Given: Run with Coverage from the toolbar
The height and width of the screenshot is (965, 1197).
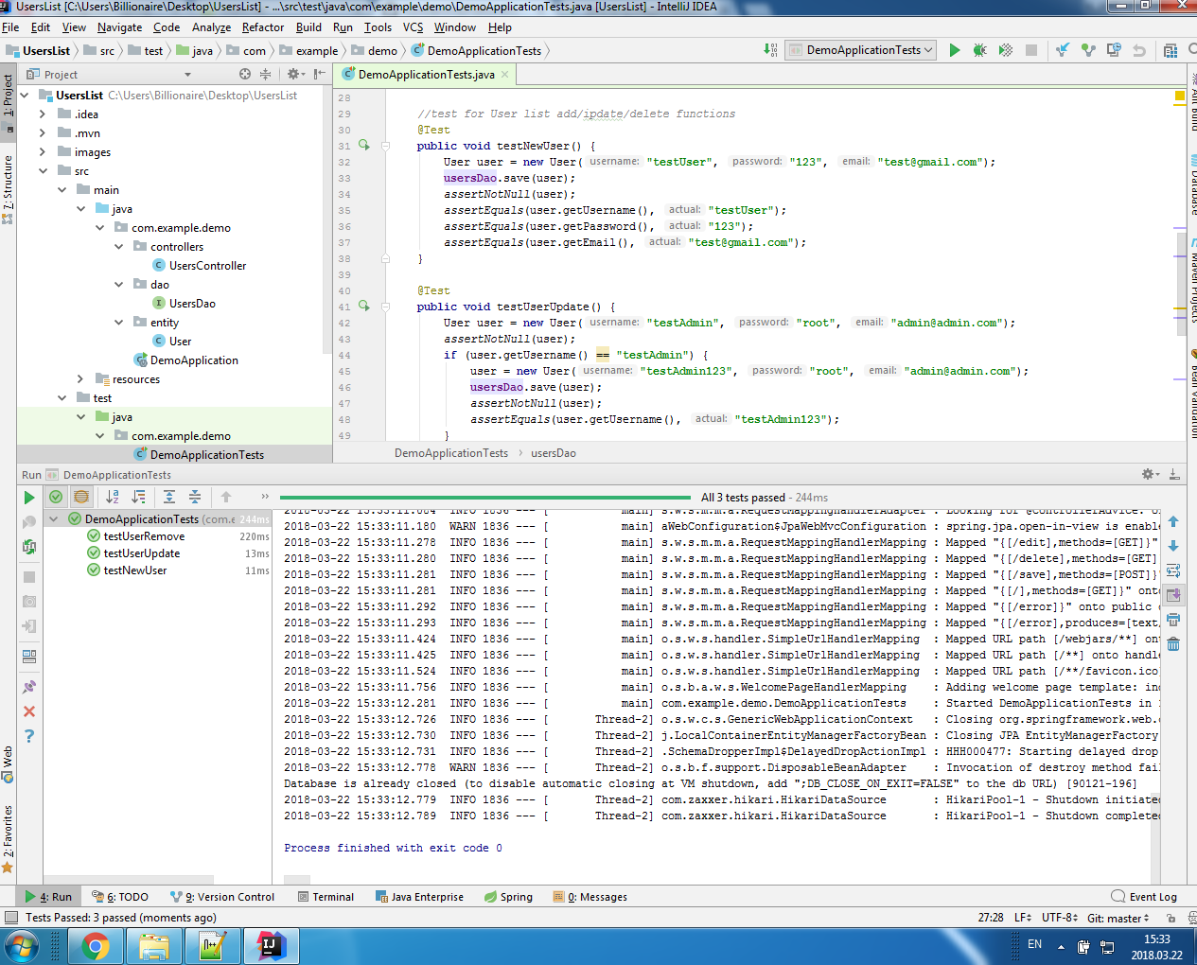Looking at the screenshot, I should tap(1005, 50).
